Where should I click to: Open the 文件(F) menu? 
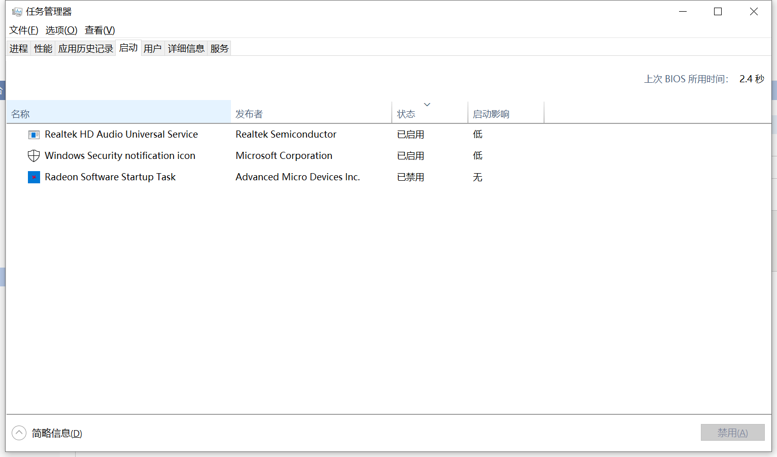pos(23,30)
